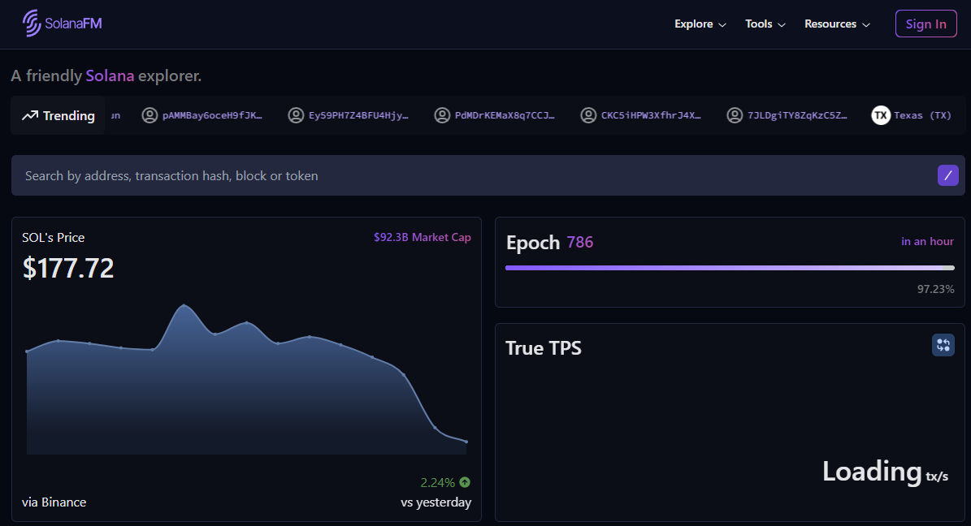Image resolution: width=971 pixels, height=526 pixels.
Task: Click the Trending arrow icon
Action: point(30,116)
